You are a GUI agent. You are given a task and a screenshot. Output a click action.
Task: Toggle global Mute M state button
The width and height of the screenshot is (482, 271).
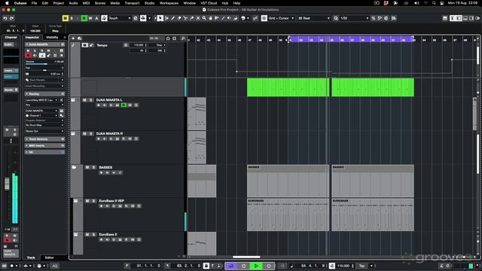[x=65, y=18]
